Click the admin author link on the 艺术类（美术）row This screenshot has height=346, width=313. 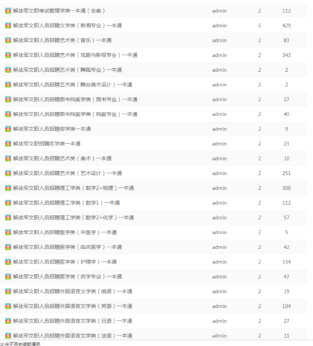click(220, 159)
